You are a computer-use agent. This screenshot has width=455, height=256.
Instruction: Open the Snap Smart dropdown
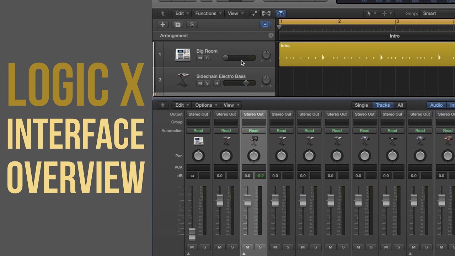click(437, 14)
